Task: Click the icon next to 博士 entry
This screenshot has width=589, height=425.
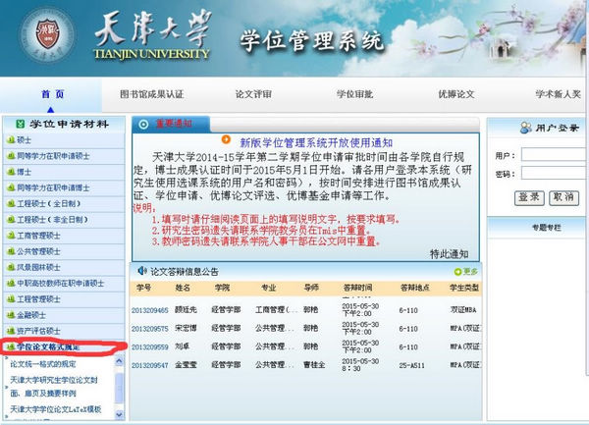Action: click(x=9, y=172)
